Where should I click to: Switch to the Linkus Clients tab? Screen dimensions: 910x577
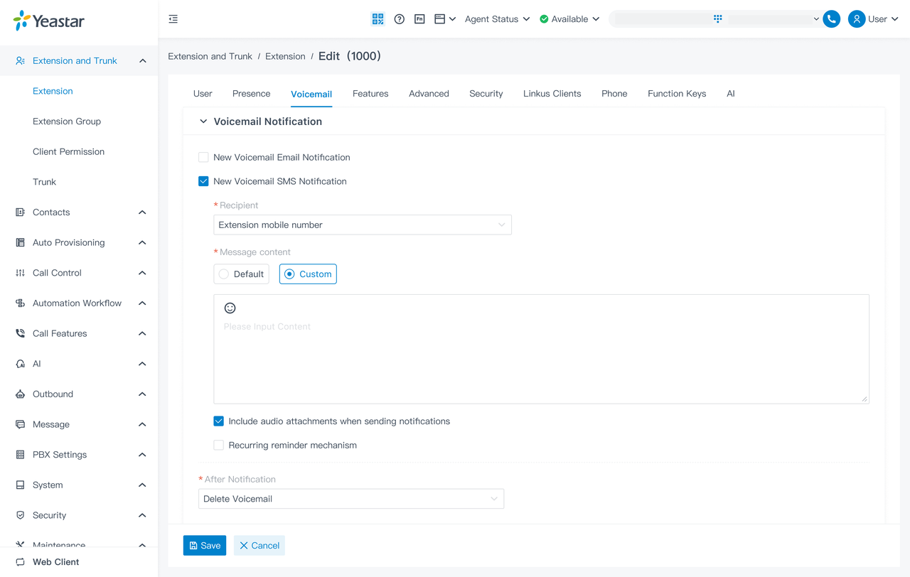552,94
